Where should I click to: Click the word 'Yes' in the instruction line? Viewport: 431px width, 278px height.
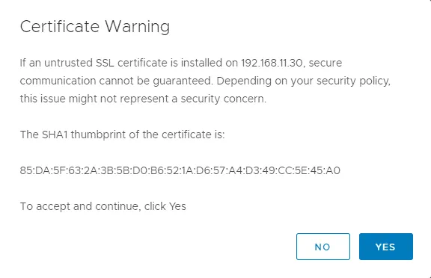pos(177,206)
